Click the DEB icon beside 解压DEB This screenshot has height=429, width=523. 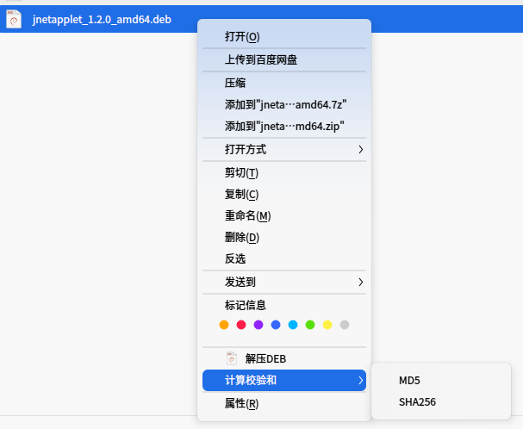pyautogui.click(x=232, y=358)
